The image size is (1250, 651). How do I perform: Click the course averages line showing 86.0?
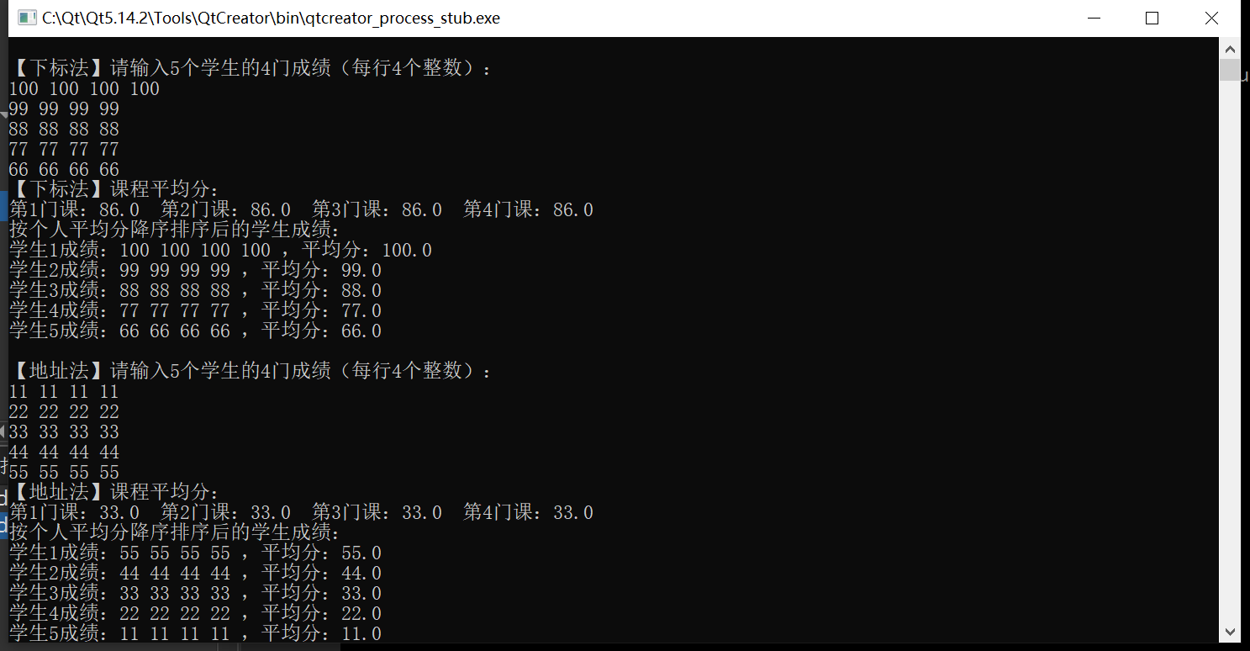pos(301,209)
